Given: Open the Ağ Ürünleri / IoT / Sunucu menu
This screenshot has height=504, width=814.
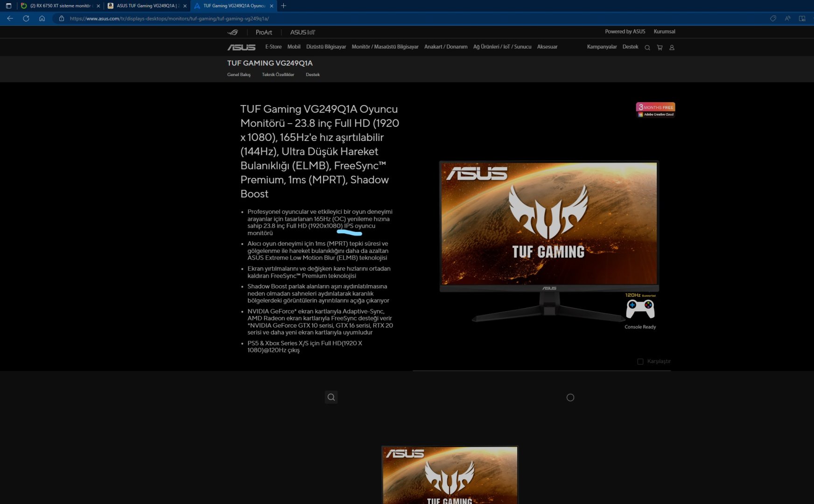Looking at the screenshot, I should 502,47.
